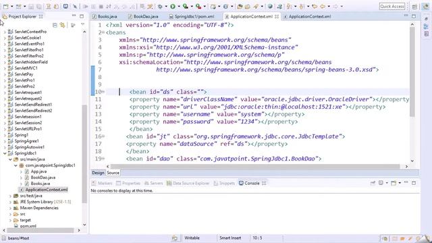
Task: Click the Debug bug icon in toolbar
Action: tap(160, 6)
